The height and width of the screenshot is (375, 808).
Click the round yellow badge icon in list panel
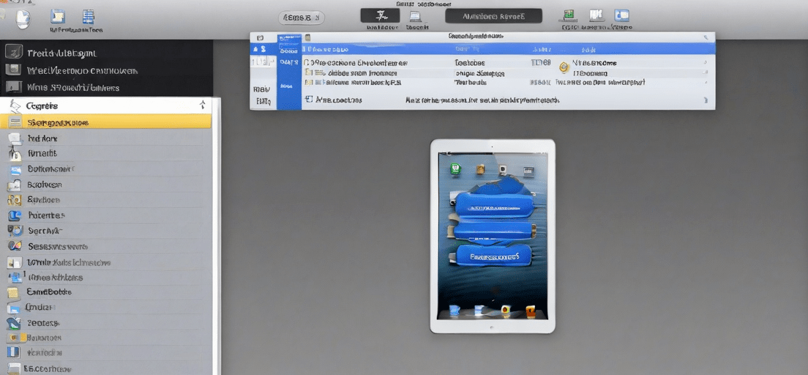[564, 66]
